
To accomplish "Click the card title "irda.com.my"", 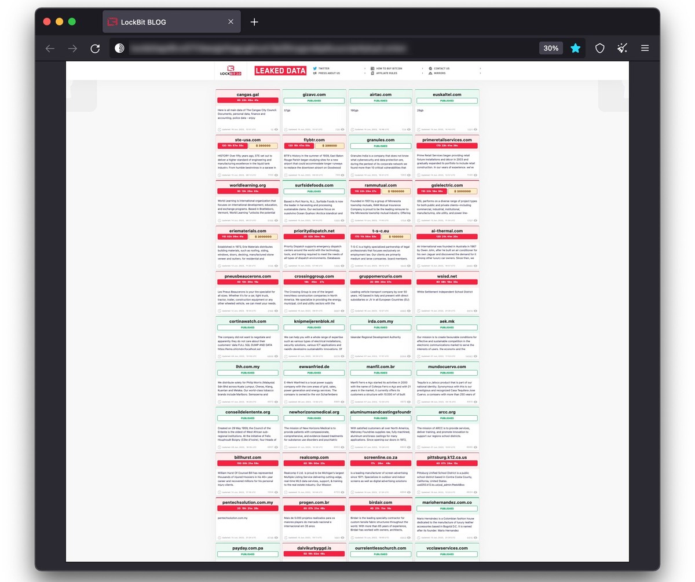I will click(x=381, y=321).
